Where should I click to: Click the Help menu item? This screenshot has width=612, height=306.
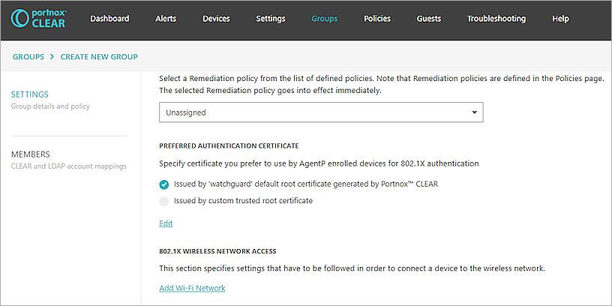560,19
